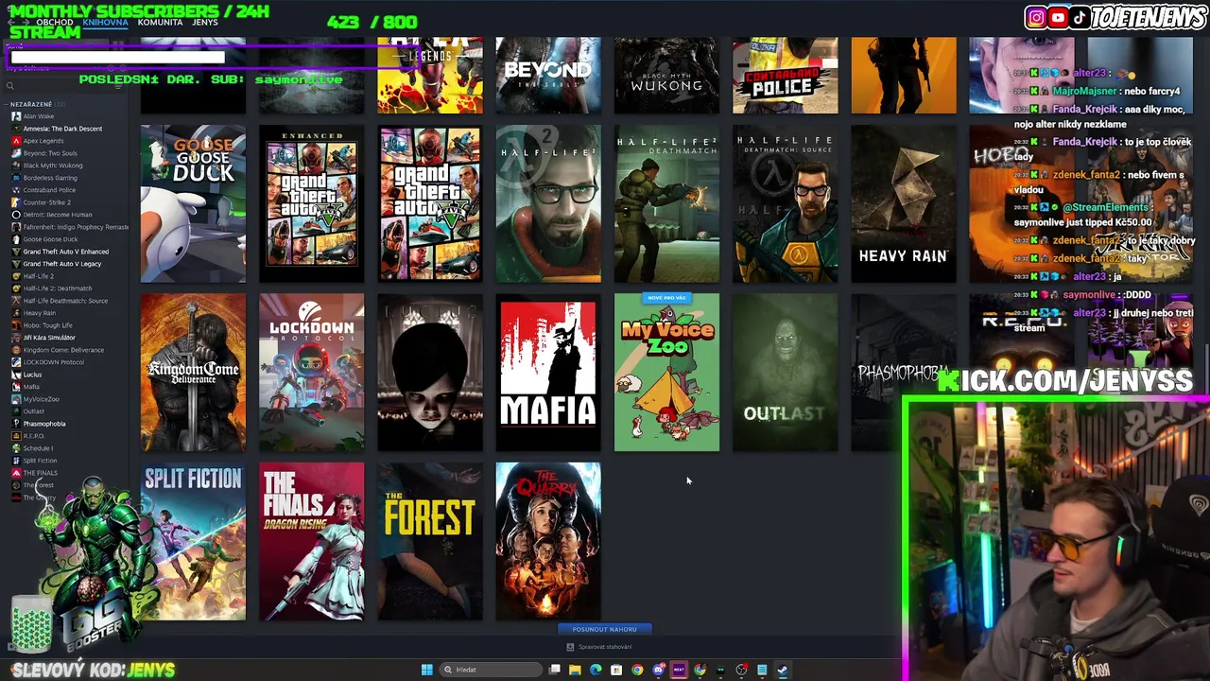Open The Forest game cover
This screenshot has width=1210, height=681.
[430, 541]
